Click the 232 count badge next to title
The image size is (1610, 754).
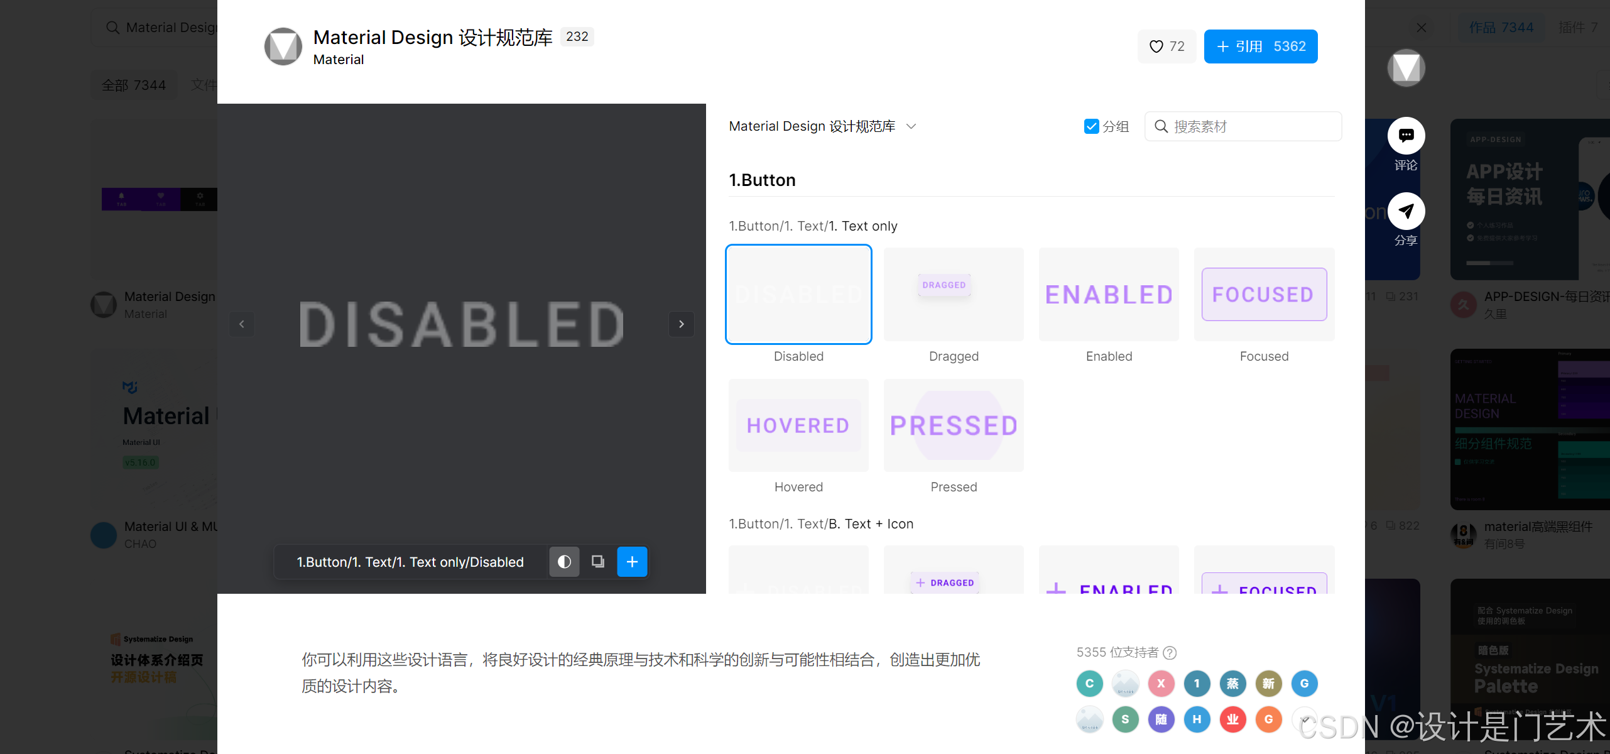click(x=577, y=36)
